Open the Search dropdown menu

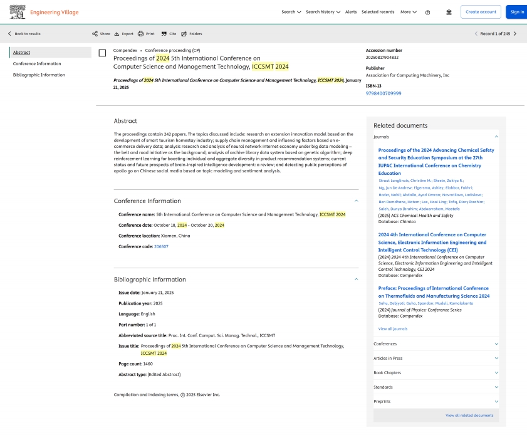pos(291,12)
